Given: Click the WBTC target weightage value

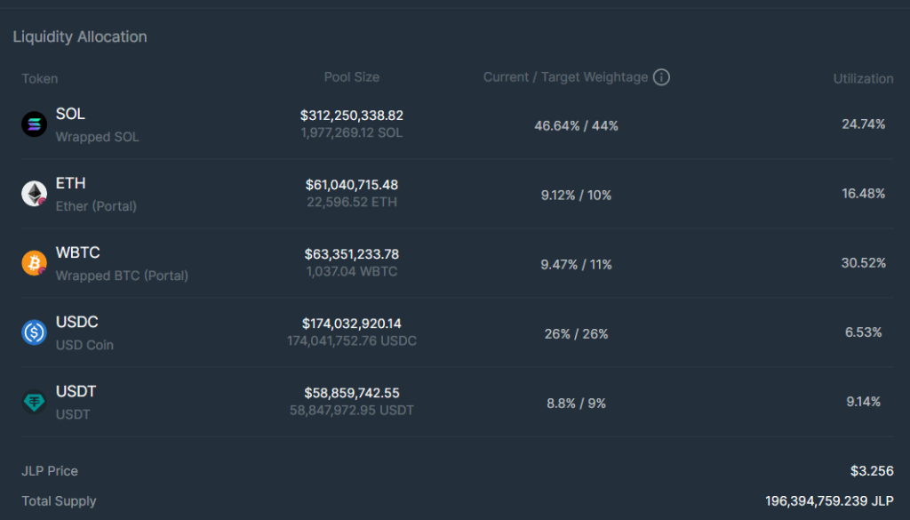Looking at the screenshot, I should 603,263.
